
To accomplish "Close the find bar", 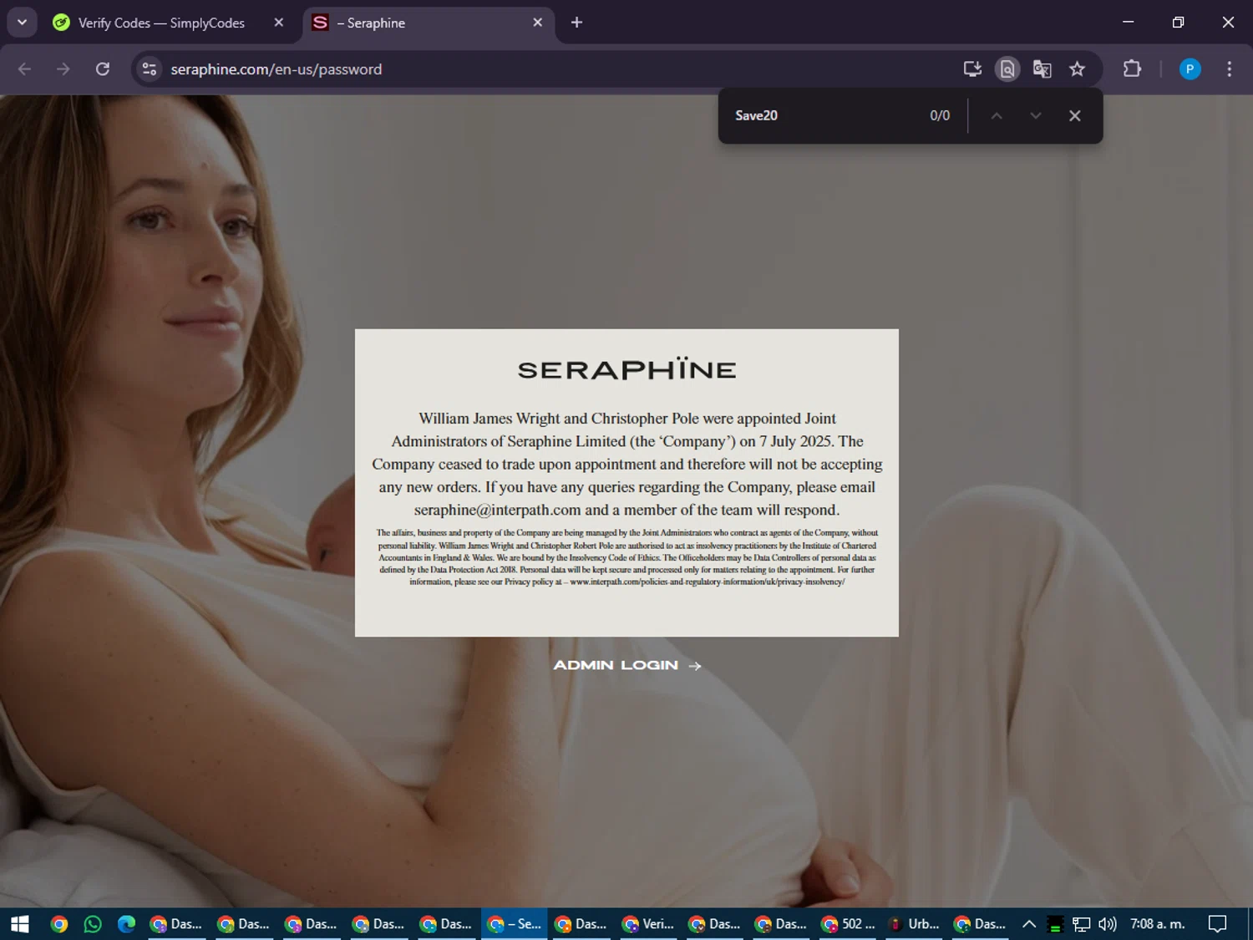I will [1075, 115].
